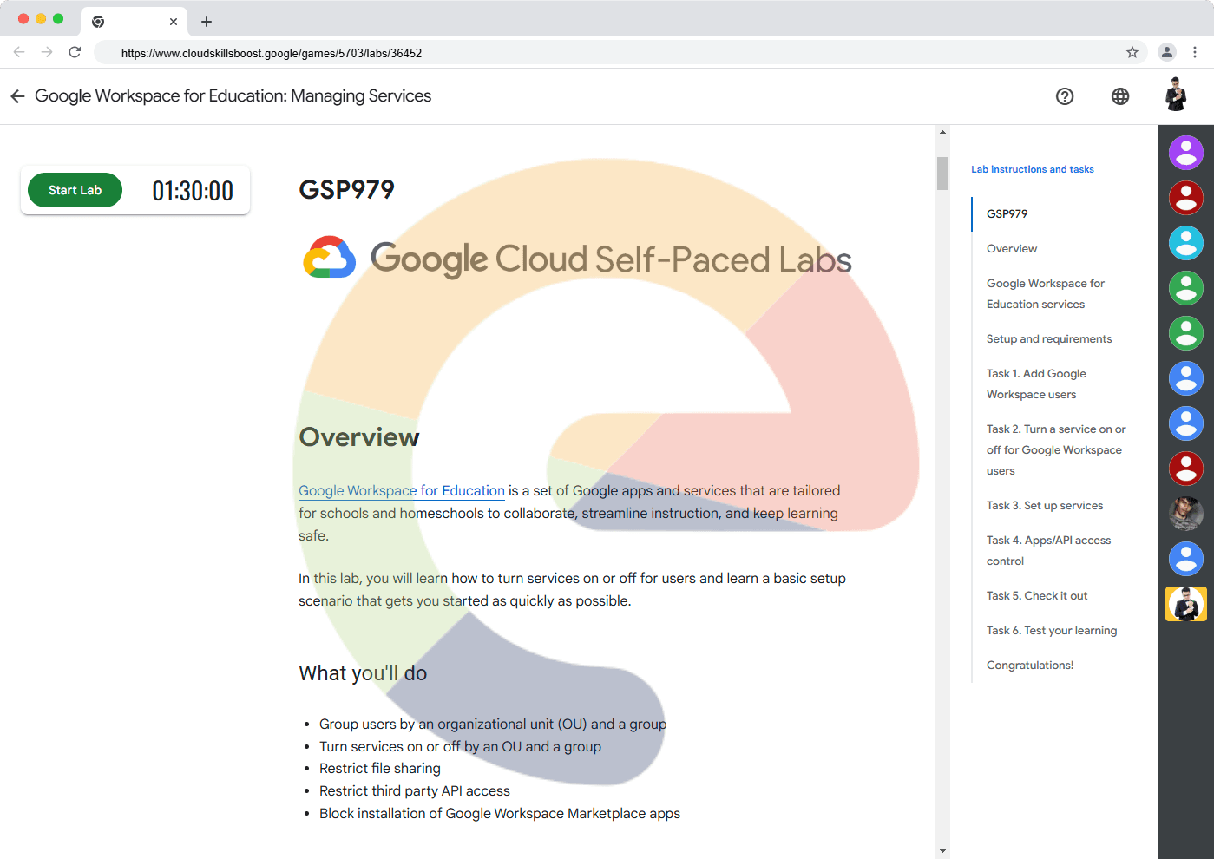The height and width of the screenshot is (859, 1214).
Task: Go to Task 3. Set up services
Action: pos(1045,506)
